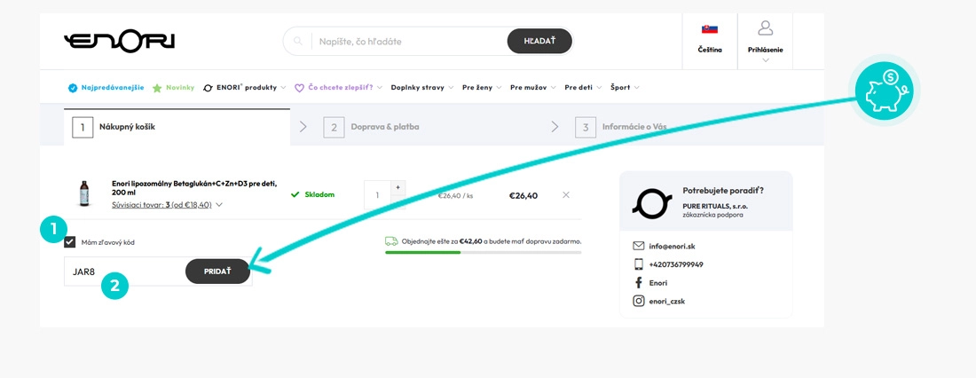Click the Facebook icon
The width and height of the screenshot is (976, 378).
(639, 283)
